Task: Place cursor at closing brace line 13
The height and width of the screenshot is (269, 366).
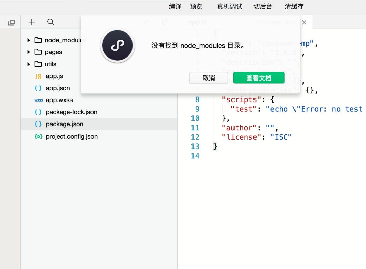Action: [215, 147]
